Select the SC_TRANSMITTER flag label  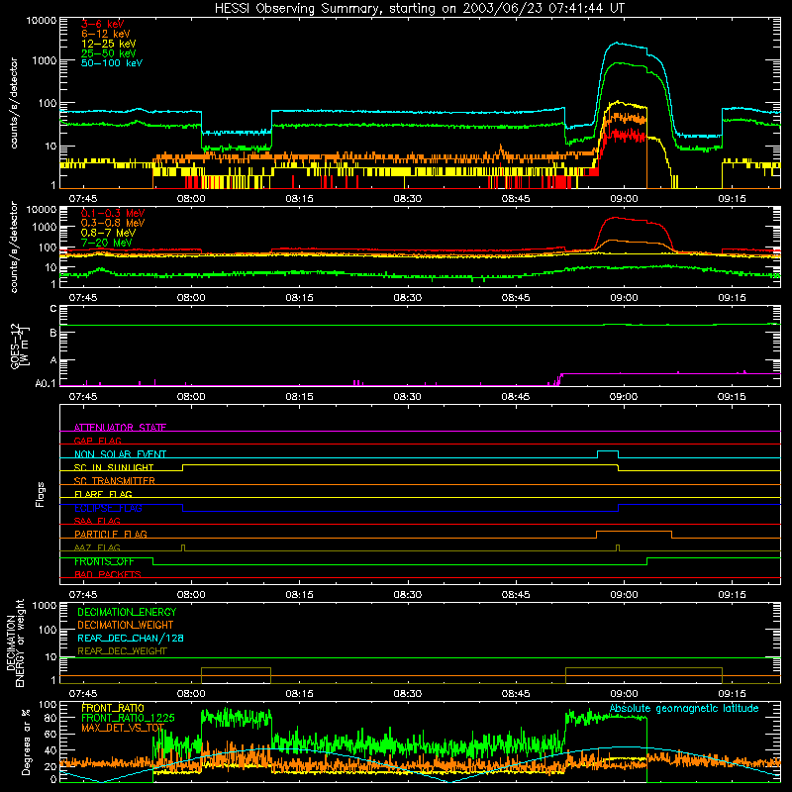click(x=114, y=481)
